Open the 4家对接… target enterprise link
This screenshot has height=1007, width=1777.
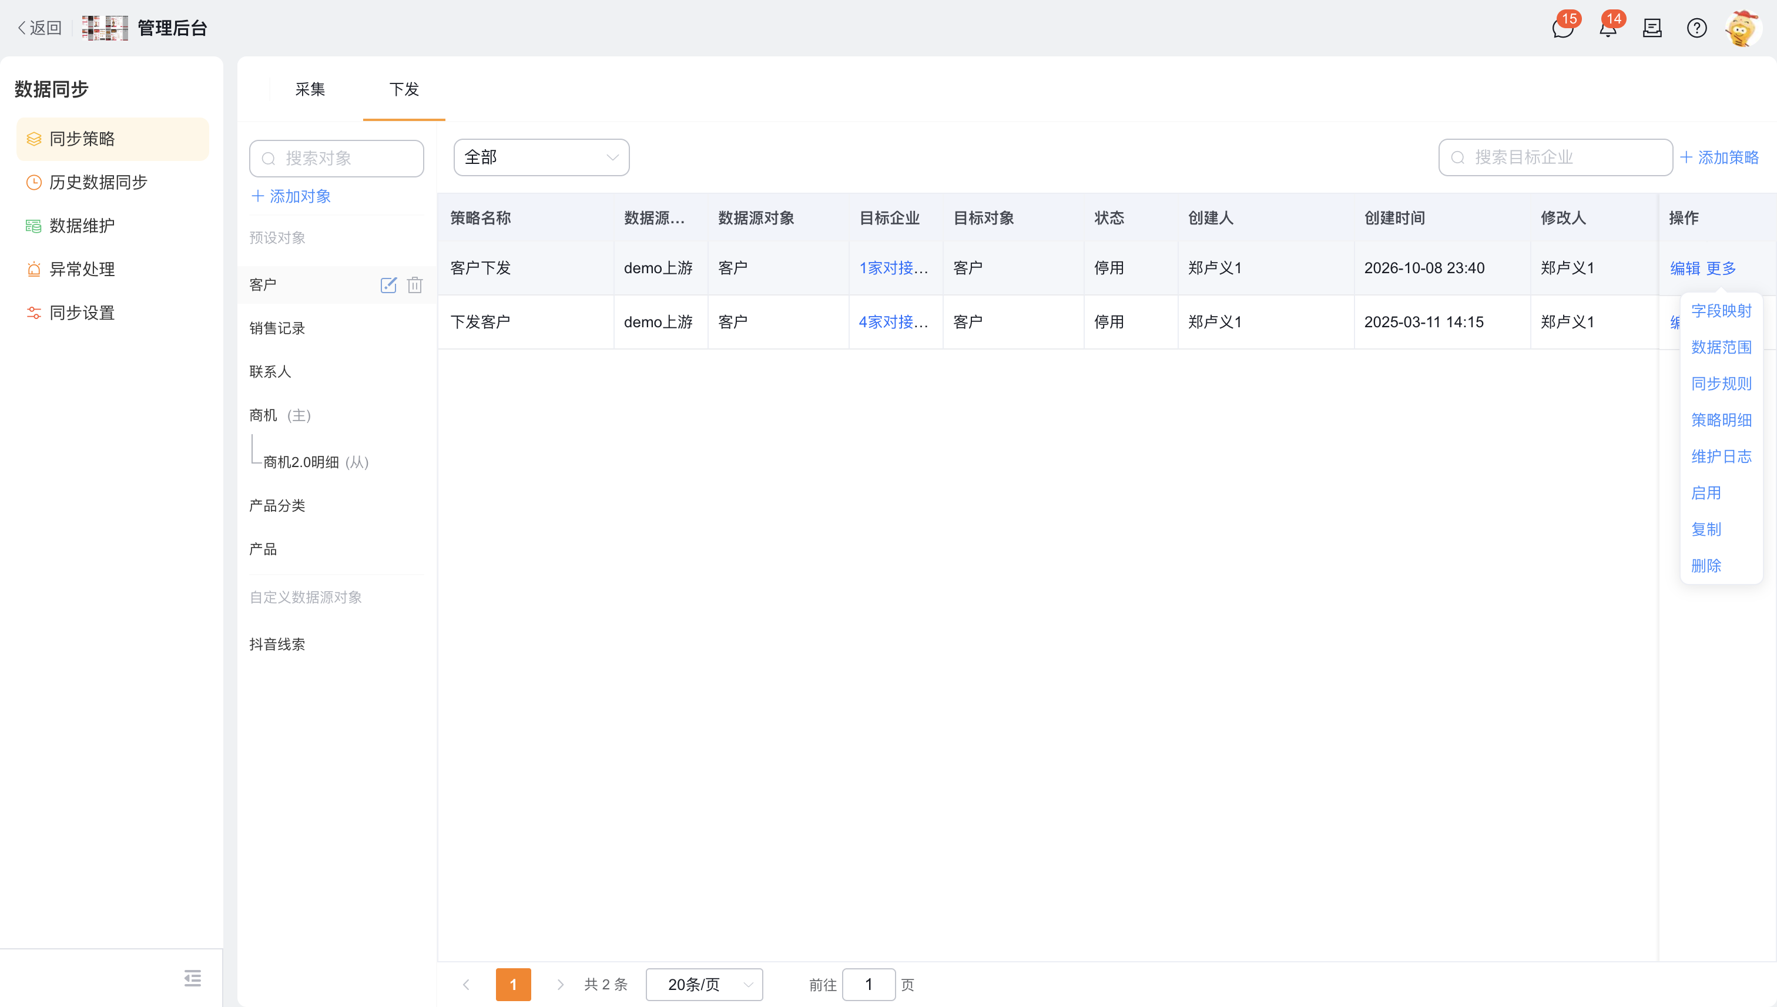click(x=894, y=323)
